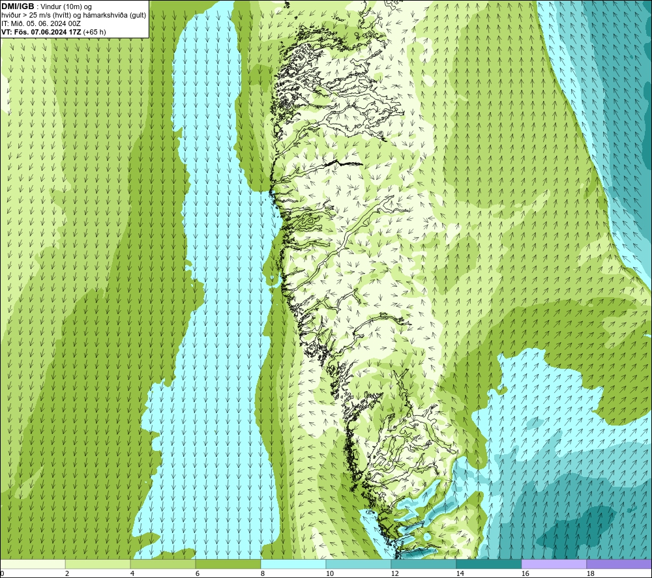
Task: Click the 14–16 m/s dark teal legend swatch
Action: tap(488, 564)
